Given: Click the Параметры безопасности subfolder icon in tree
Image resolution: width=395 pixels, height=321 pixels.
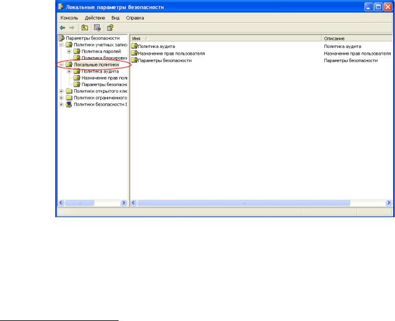Looking at the screenshot, I should click(x=77, y=84).
